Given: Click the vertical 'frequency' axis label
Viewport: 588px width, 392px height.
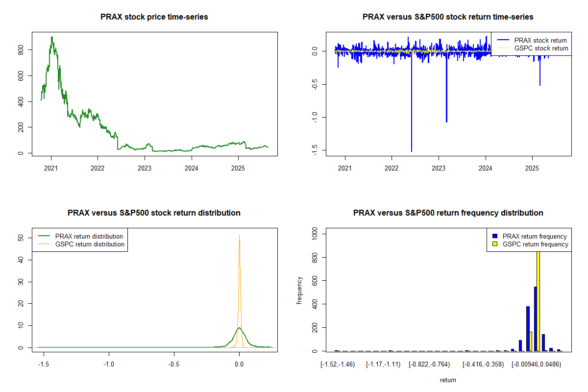Looking at the screenshot, I should 300,290.
